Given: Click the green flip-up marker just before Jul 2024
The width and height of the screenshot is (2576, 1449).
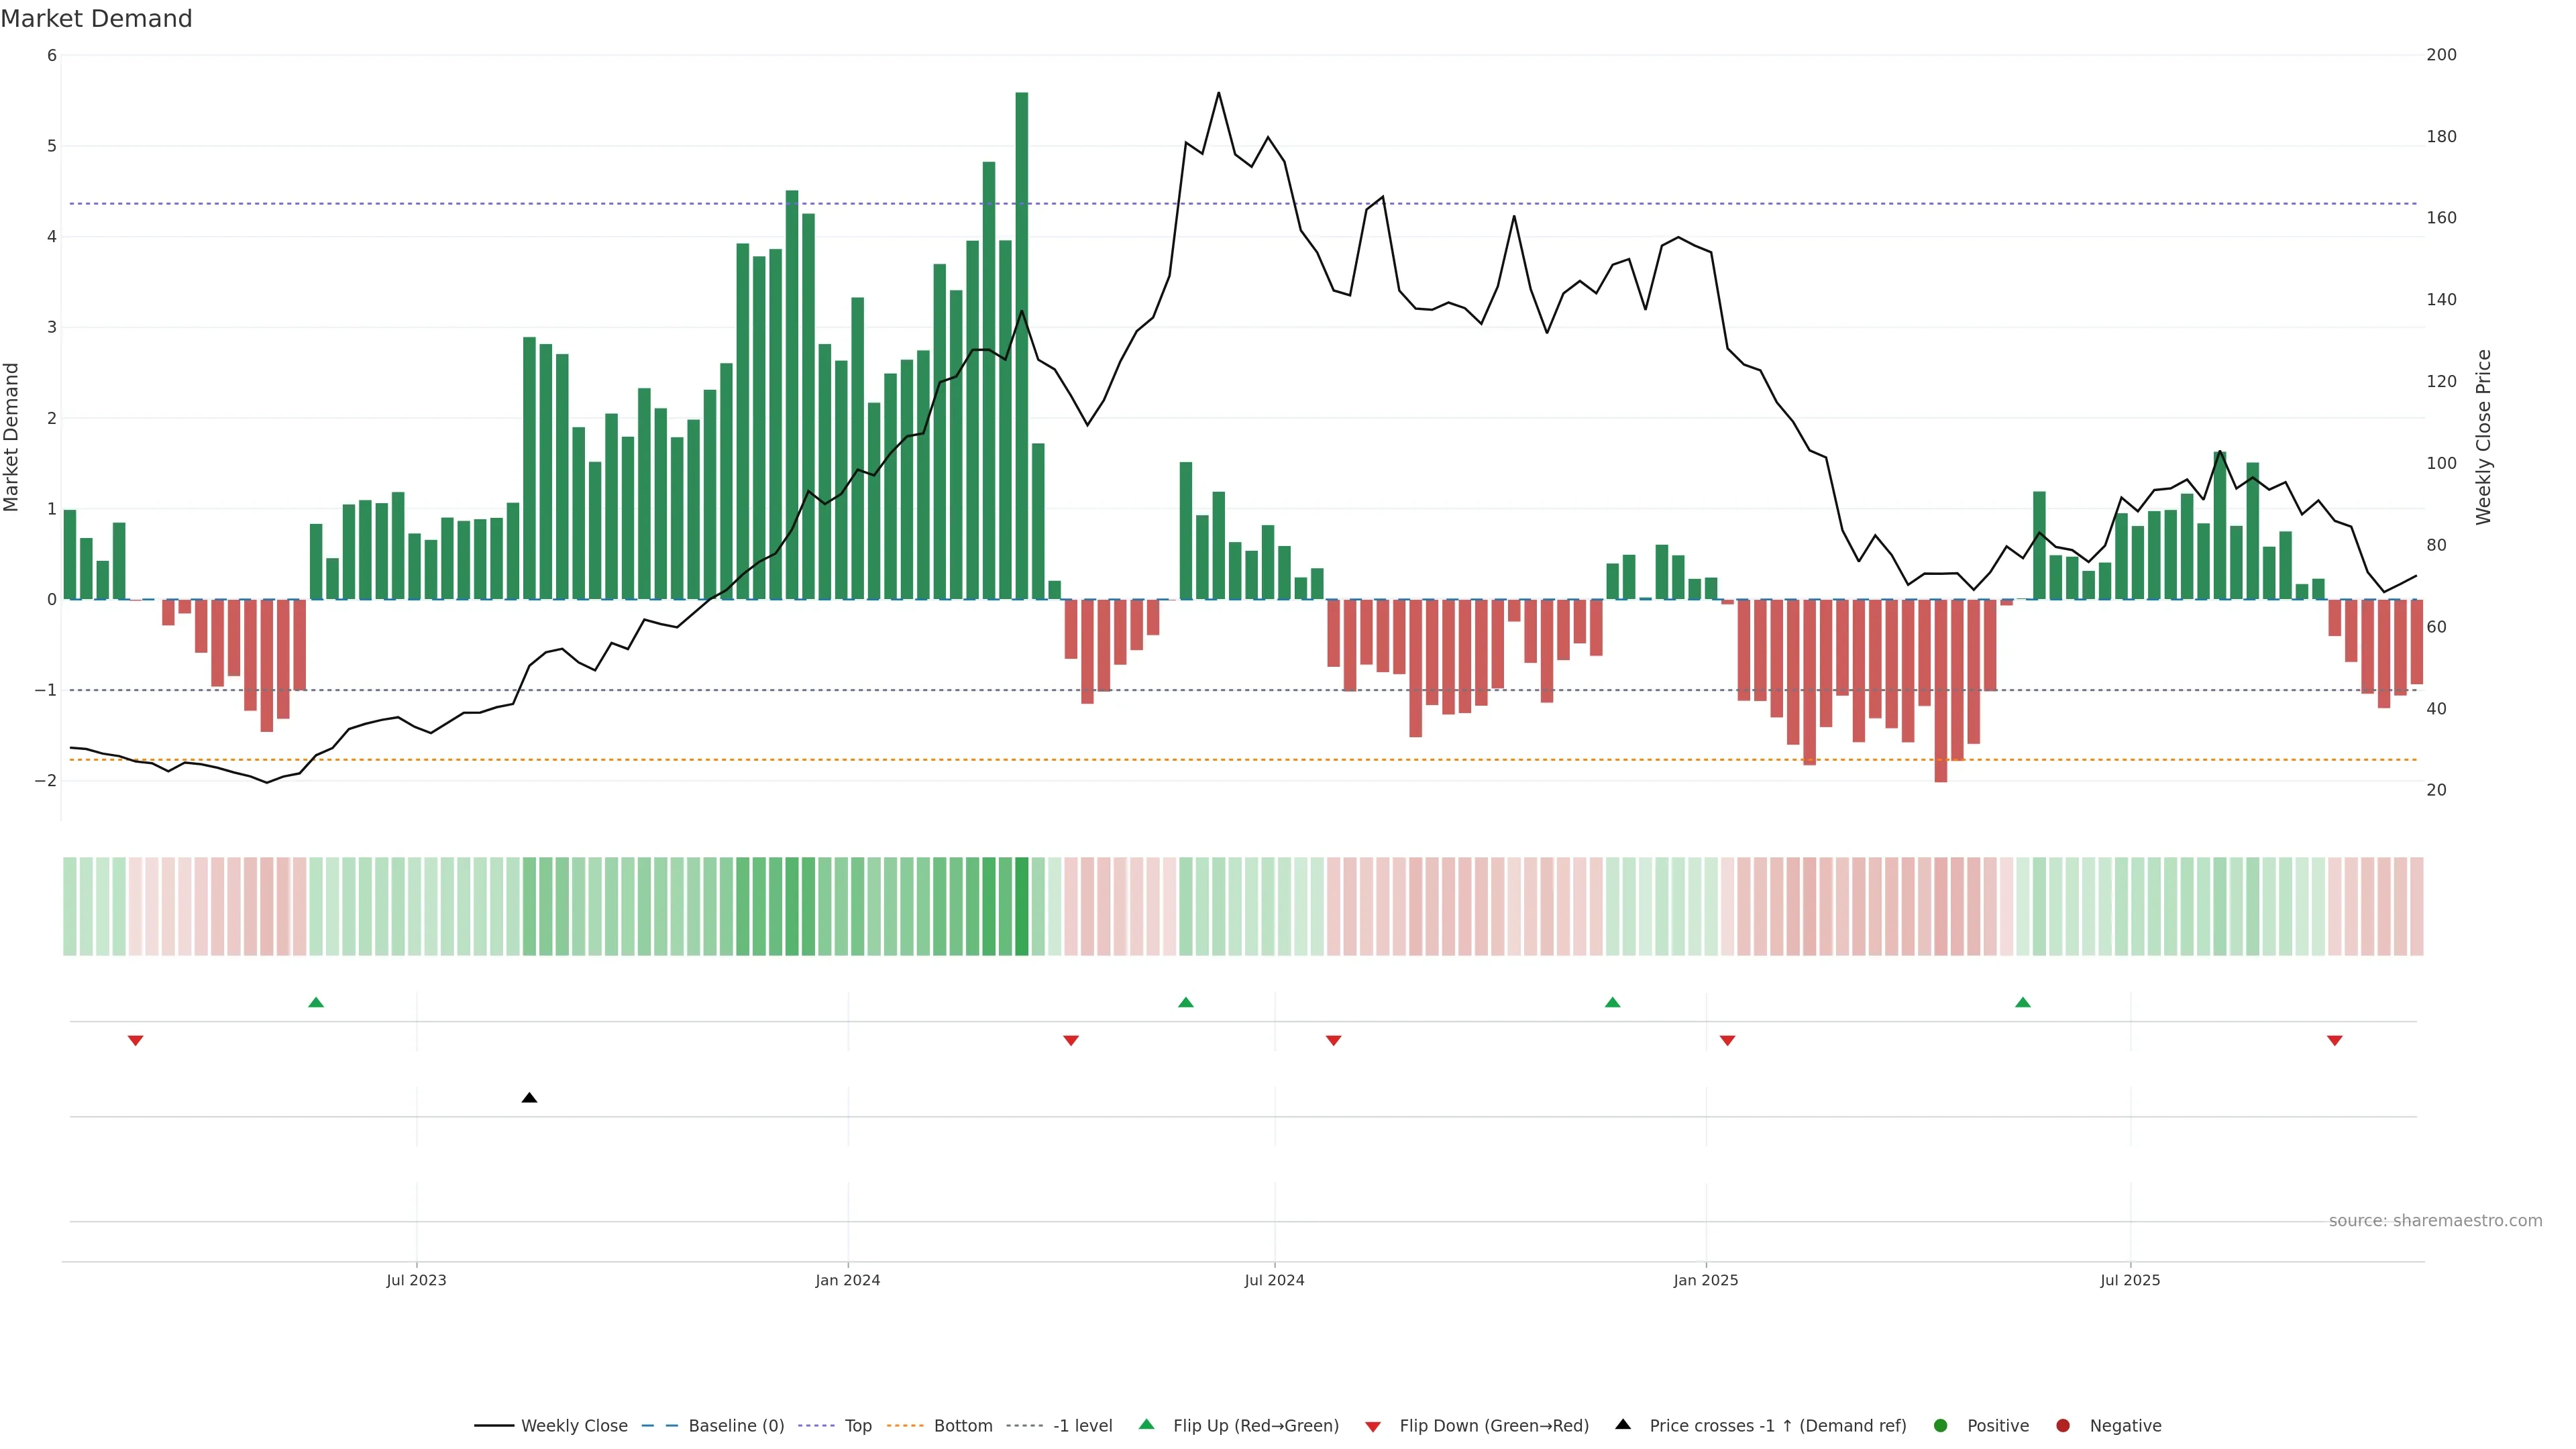Looking at the screenshot, I should [1186, 1002].
